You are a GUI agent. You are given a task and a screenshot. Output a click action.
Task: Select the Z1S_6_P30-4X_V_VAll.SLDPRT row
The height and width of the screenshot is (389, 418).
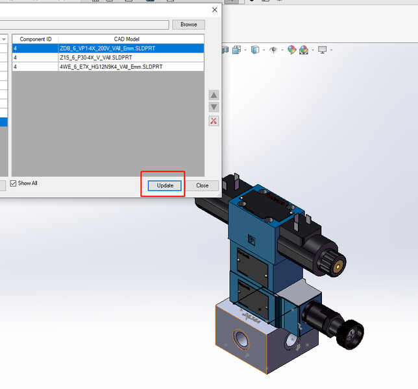pyautogui.click(x=108, y=58)
